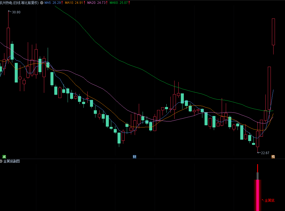The image size is (285, 211).
Task: Click the green 减 event marker icon
Action: 4,157
